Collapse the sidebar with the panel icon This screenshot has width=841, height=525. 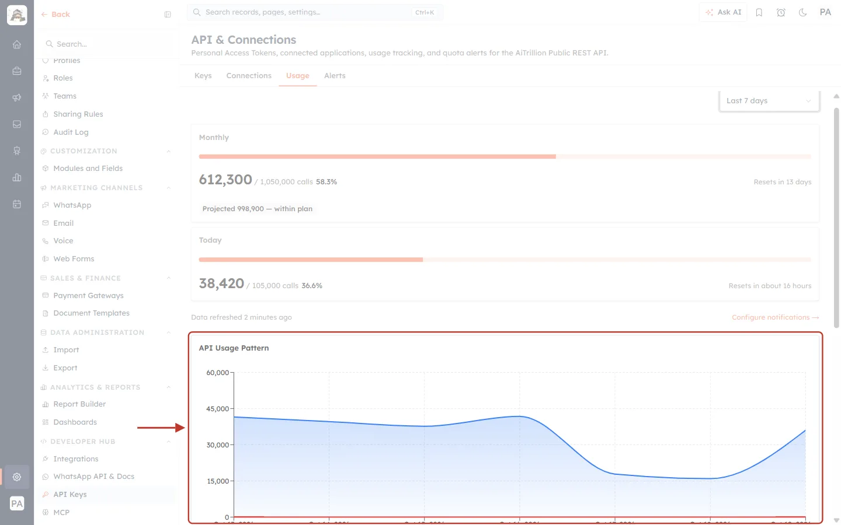point(168,15)
